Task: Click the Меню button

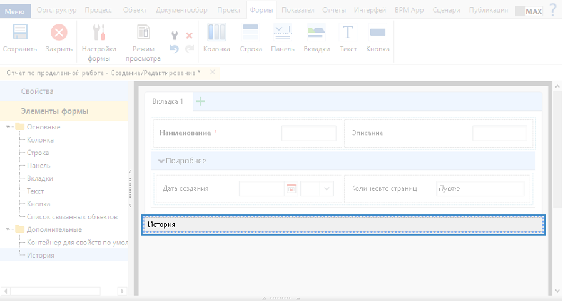Action: tap(14, 11)
